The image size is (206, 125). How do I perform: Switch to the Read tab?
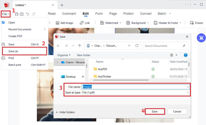click(x=52, y=14)
